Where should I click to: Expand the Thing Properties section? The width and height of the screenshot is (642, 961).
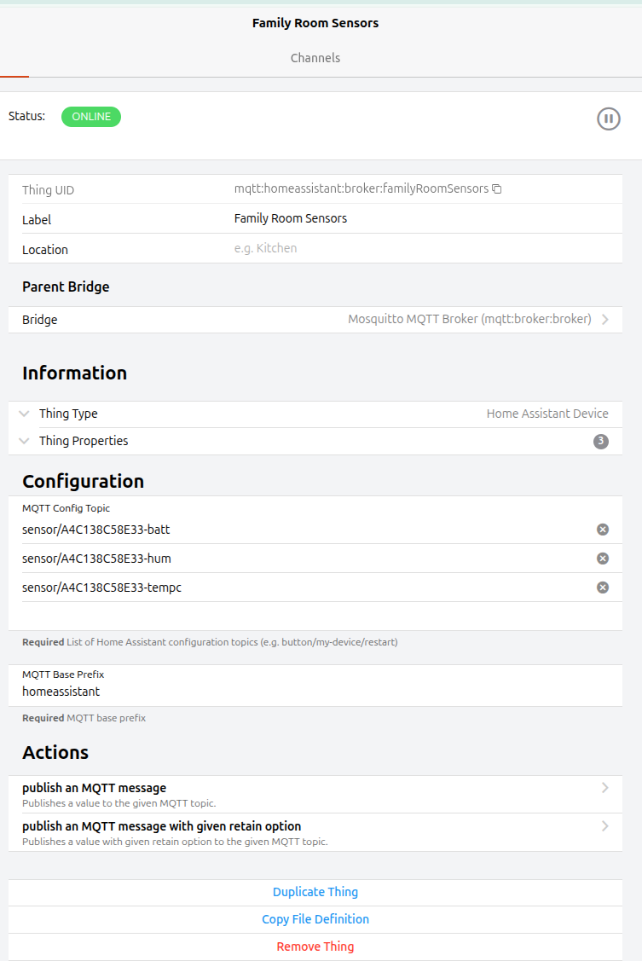pos(25,441)
